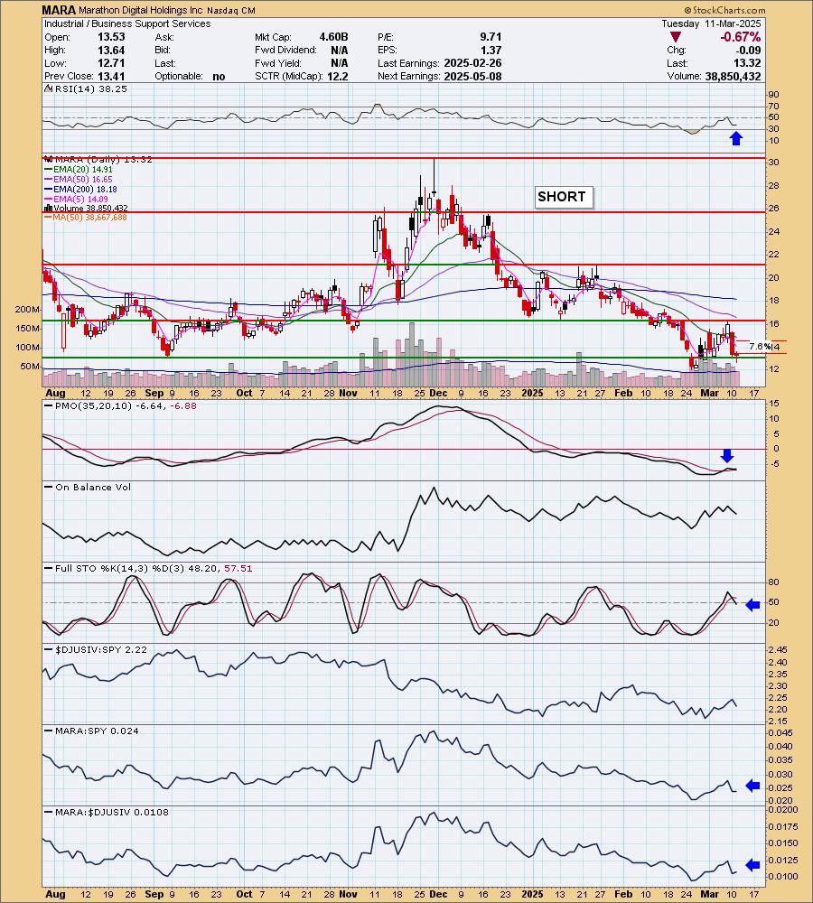The image size is (813, 903).
Task: Click Industrial / Business Support Services sector text
Action: click(x=127, y=23)
